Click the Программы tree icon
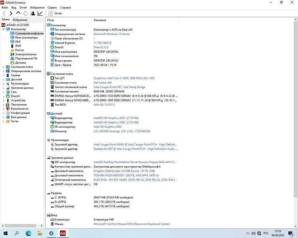Viewport: 298px width, 238px height. point(8,104)
